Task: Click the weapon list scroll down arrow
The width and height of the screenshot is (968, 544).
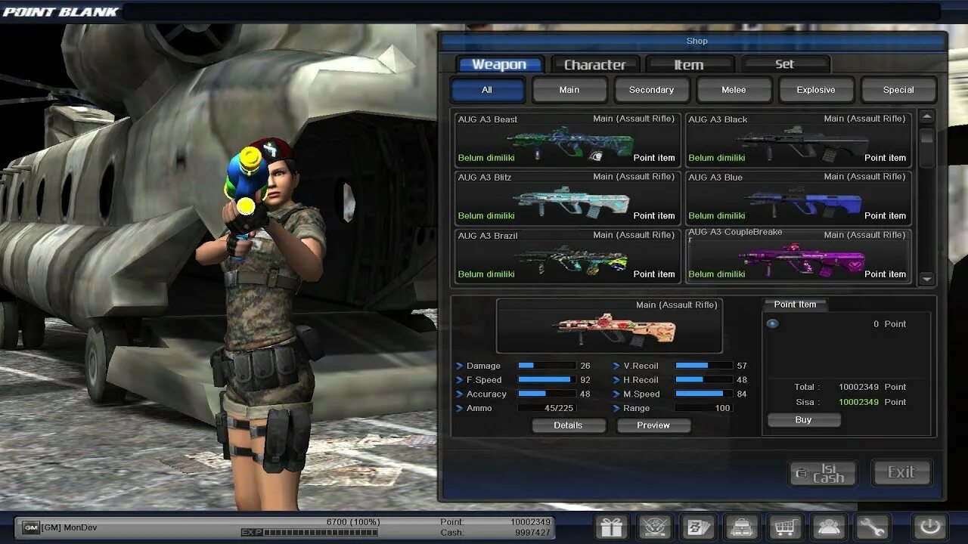Action: [926, 280]
